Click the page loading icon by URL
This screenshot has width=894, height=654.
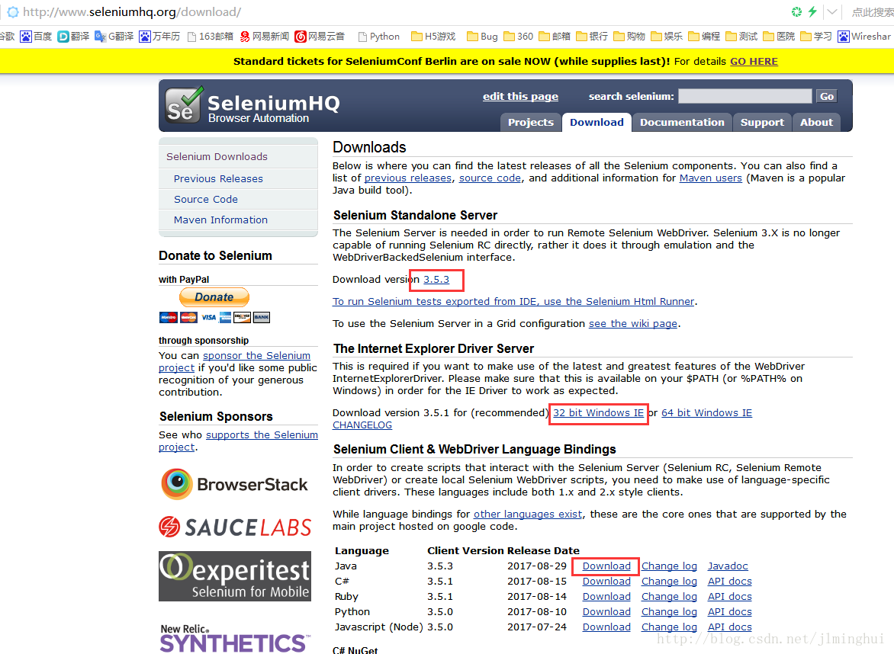12,12
